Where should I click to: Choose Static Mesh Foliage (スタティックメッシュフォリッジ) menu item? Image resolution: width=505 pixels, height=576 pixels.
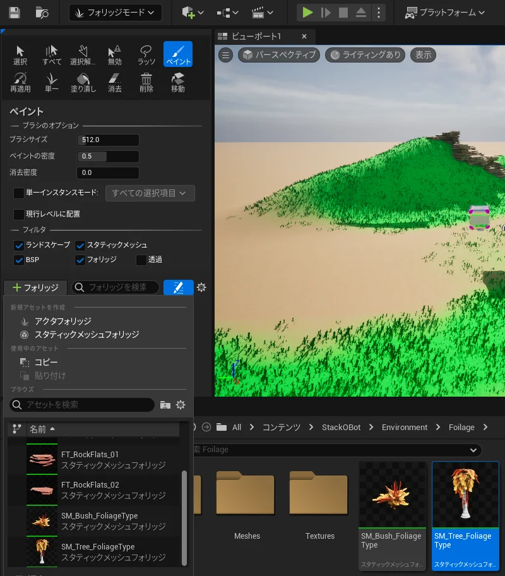[86, 335]
